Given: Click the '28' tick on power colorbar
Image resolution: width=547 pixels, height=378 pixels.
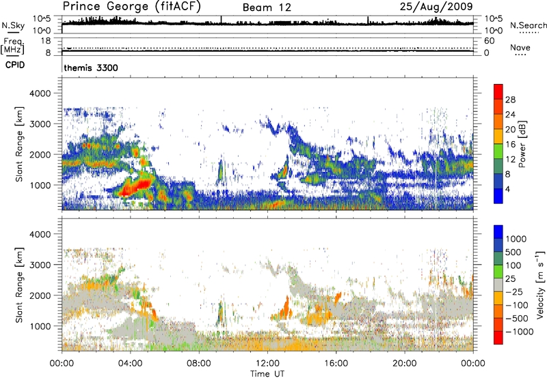Looking at the screenshot, I should click(x=510, y=100).
